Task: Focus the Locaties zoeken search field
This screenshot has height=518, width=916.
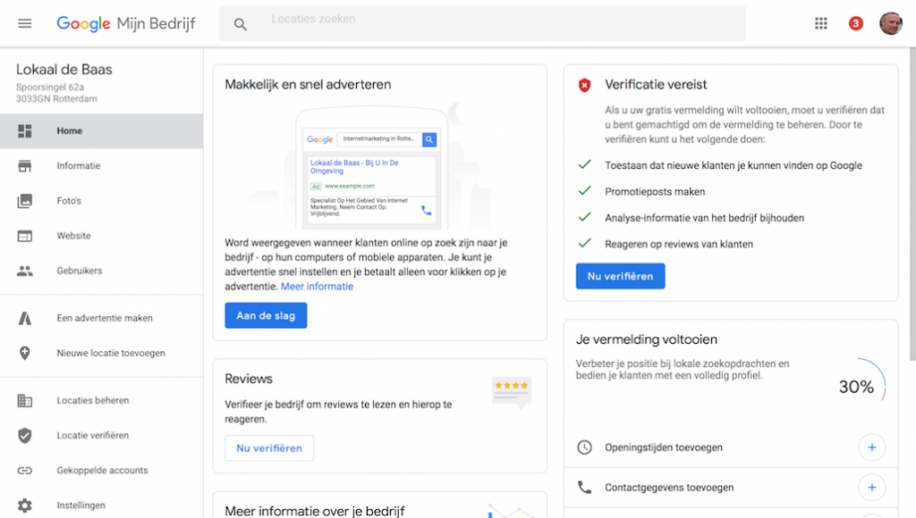Action: click(x=482, y=23)
